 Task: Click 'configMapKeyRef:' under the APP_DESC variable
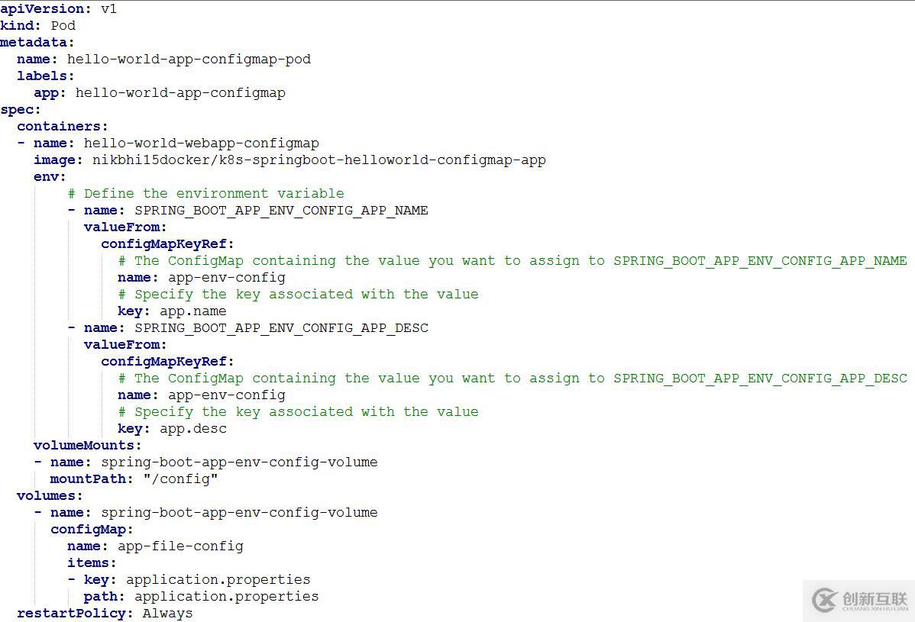[167, 362]
